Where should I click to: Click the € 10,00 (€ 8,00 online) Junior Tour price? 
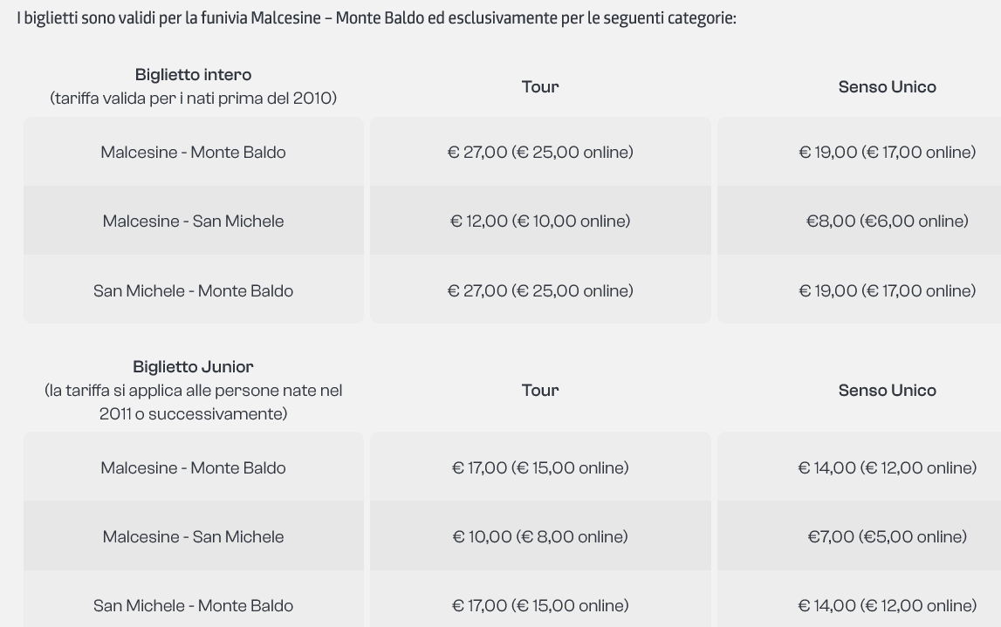[540, 536]
